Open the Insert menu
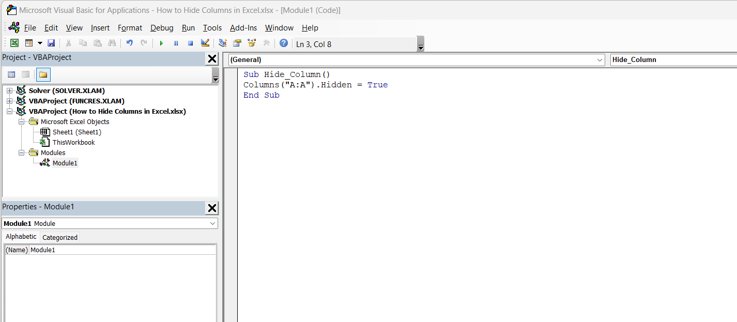Image resolution: width=737 pixels, height=322 pixels. click(x=100, y=28)
